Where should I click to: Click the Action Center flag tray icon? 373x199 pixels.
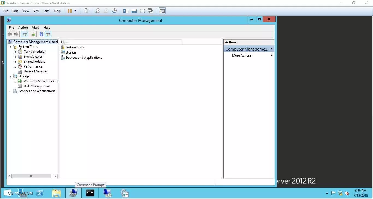tap(333, 193)
